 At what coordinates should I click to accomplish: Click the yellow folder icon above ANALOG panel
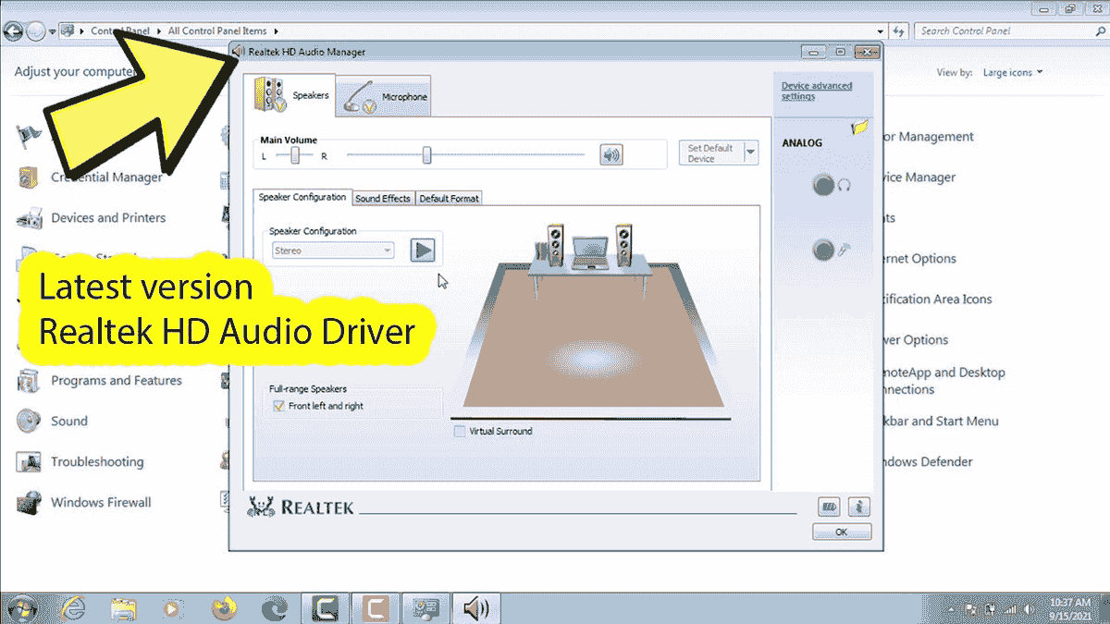click(x=861, y=128)
